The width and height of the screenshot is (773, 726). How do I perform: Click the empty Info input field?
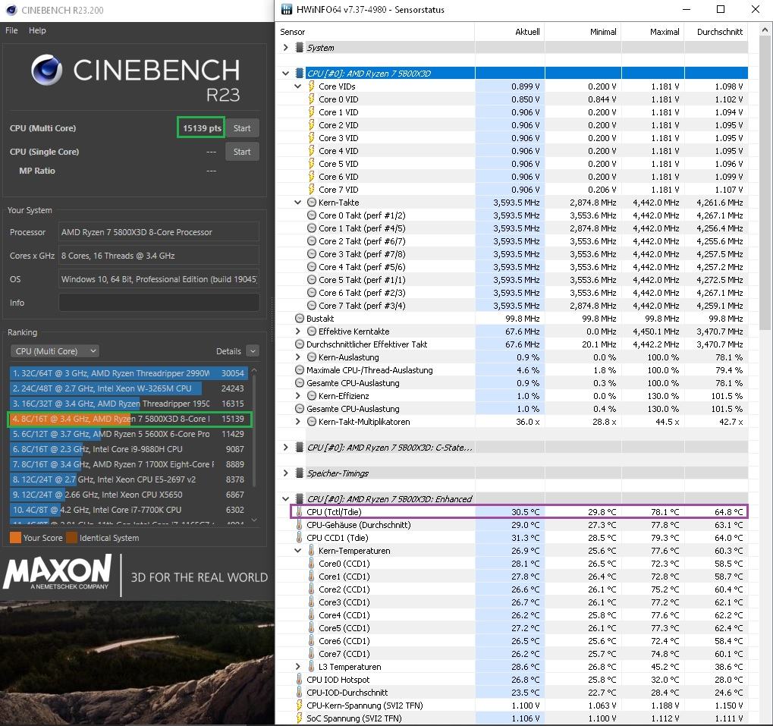click(159, 303)
